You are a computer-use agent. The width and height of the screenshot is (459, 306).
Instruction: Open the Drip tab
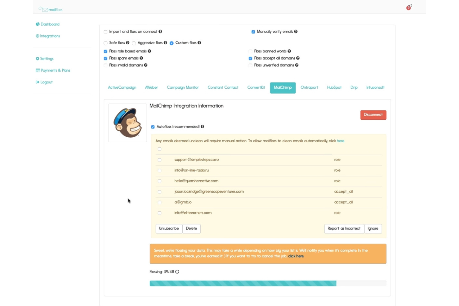354,88
